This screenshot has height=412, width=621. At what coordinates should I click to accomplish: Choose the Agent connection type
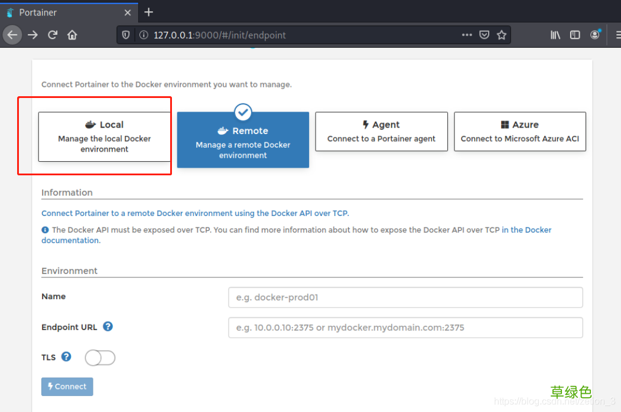pos(381,131)
